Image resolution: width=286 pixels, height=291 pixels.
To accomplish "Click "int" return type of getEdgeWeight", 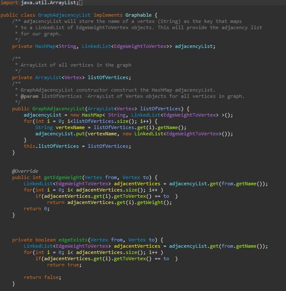I will pyautogui.click(x=37, y=177).
